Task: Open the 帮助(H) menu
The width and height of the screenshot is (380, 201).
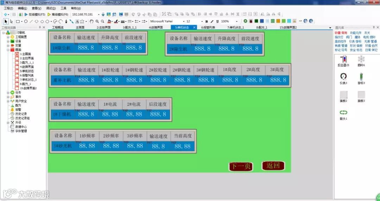Action: pos(76,8)
